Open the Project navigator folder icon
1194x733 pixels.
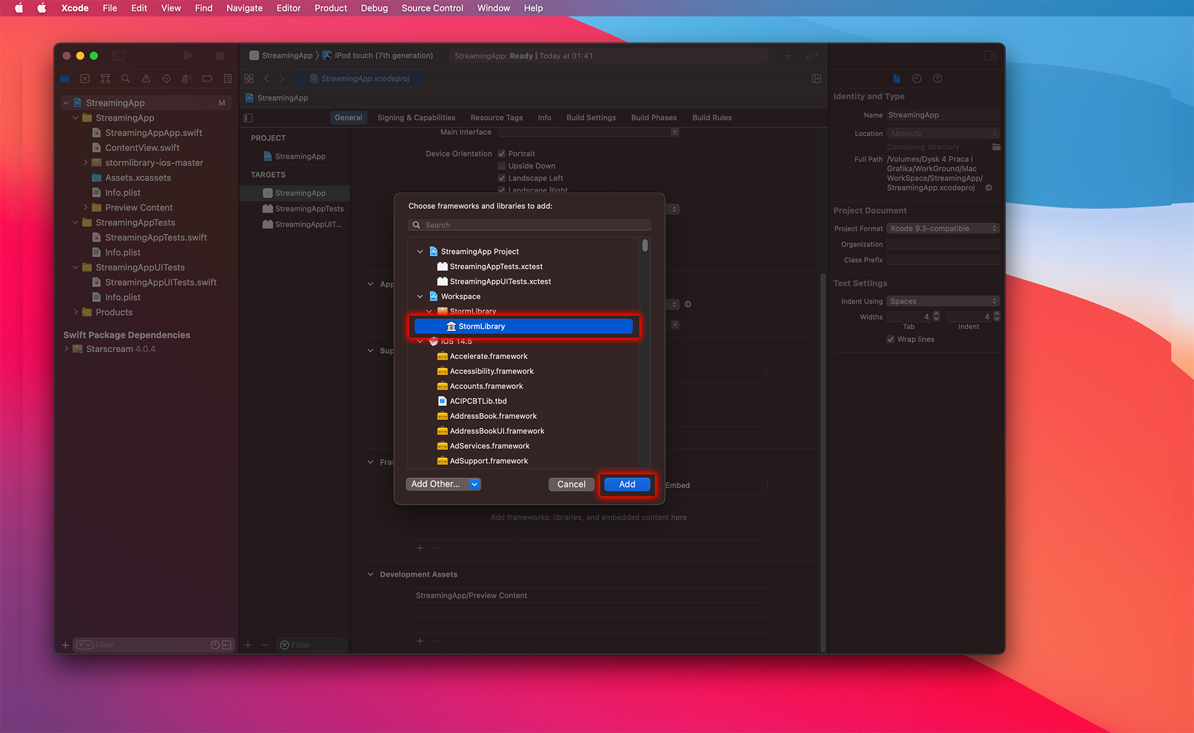click(65, 78)
